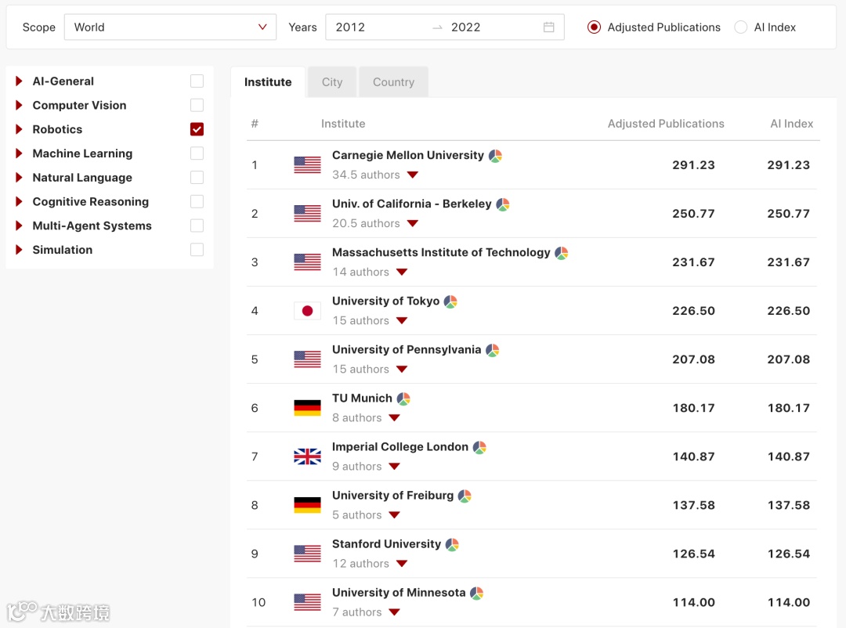The height and width of the screenshot is (628, 846).
Task: Expand TU Munich 8 authors list
Action: (x=394, y=417)
